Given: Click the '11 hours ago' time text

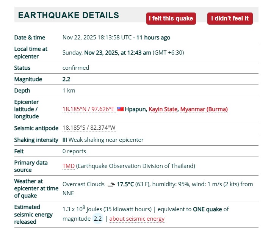Looking at the screenshot, I should tap(153, 38).
